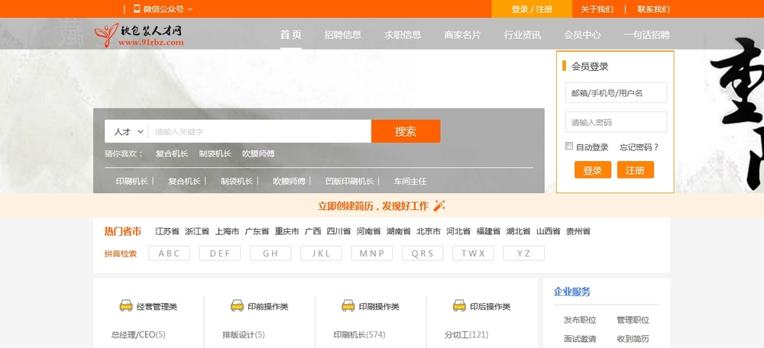This screenshot has width=764, height=348.
Task: Click the 凹版印刷机长 quick keyword link
Action: pos(350,181)
